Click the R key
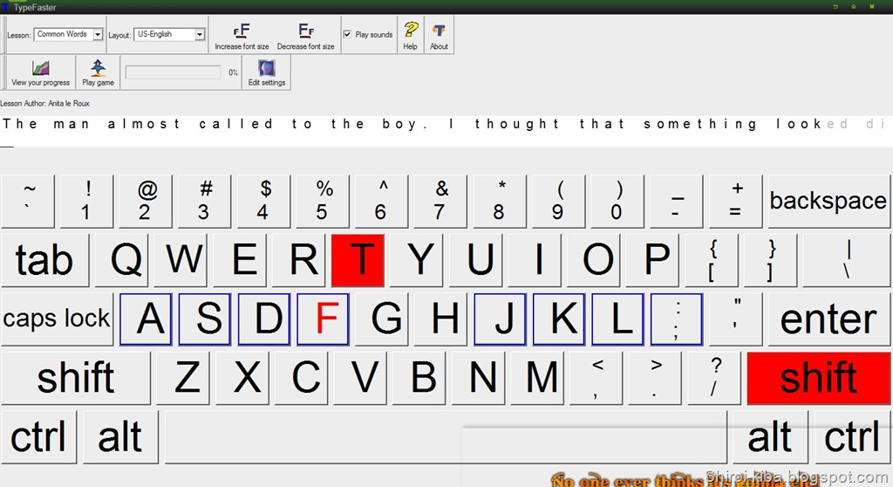The height and width of the screenshot is (487, 893). tap(298, 260)
